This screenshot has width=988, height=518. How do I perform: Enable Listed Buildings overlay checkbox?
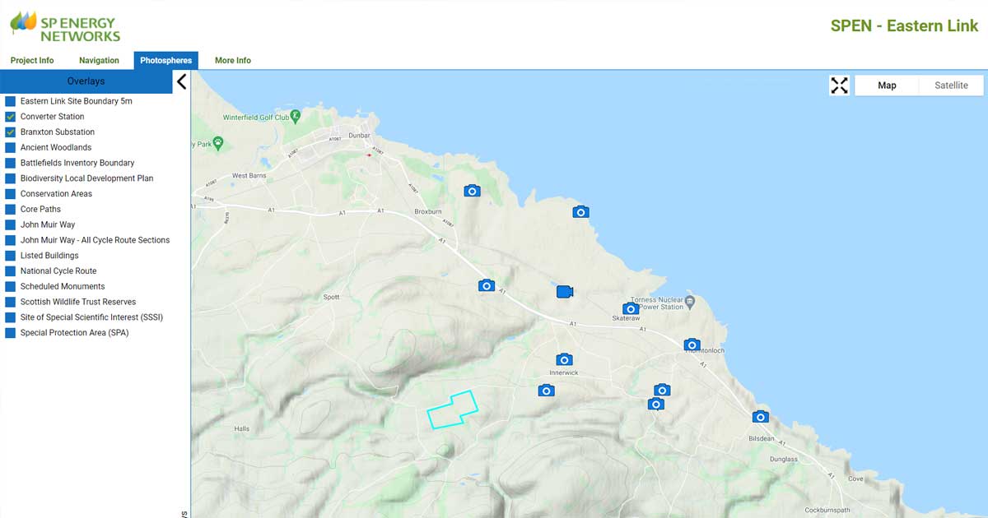(x=11, y=256)
